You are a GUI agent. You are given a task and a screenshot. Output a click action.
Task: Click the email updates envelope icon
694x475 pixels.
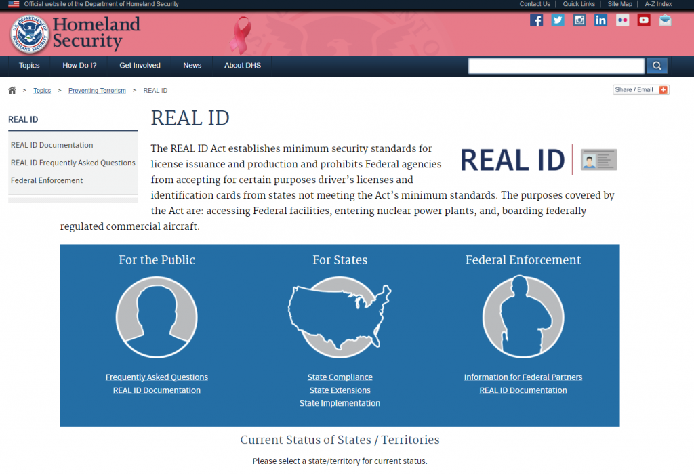pos(666,20)
